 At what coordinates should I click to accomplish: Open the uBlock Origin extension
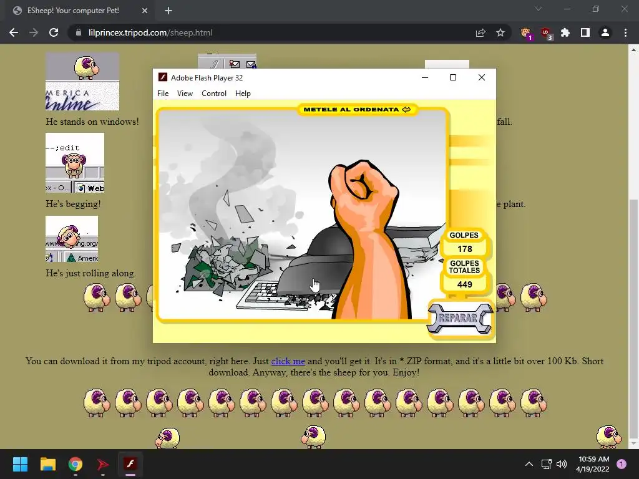click(546, 32)
